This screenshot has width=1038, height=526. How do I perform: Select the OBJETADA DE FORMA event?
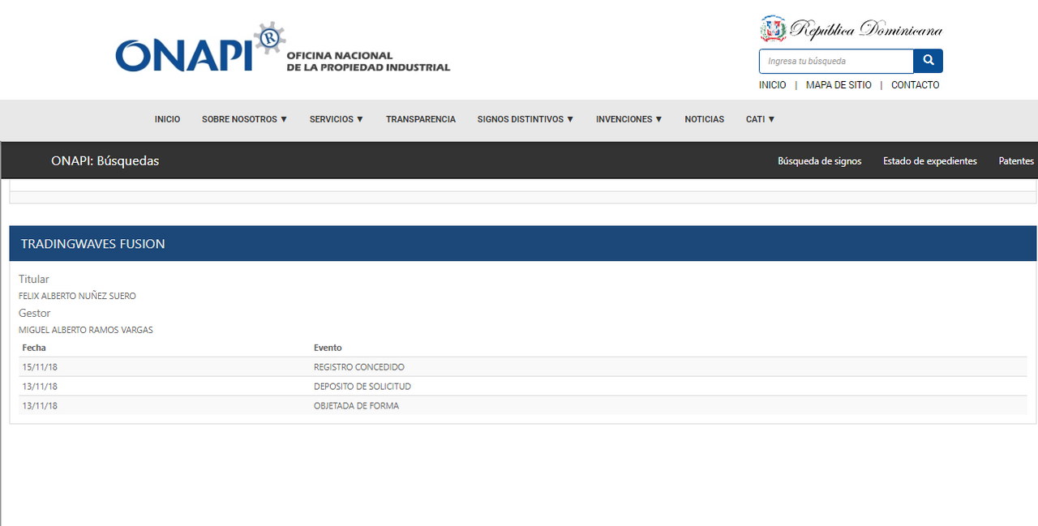[x=356, y=406]
